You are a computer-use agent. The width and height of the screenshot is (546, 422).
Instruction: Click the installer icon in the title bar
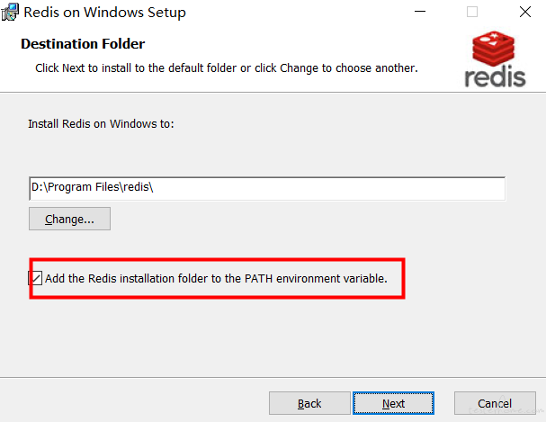[9, 12]
